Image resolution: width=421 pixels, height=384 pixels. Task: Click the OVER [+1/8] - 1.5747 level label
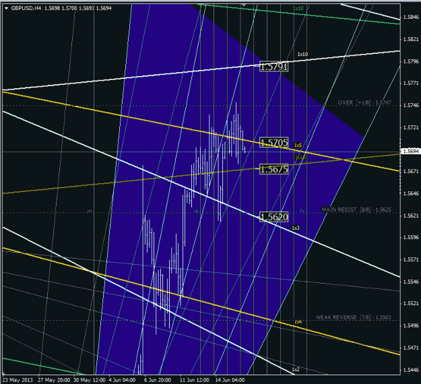[x=364, y=102]
